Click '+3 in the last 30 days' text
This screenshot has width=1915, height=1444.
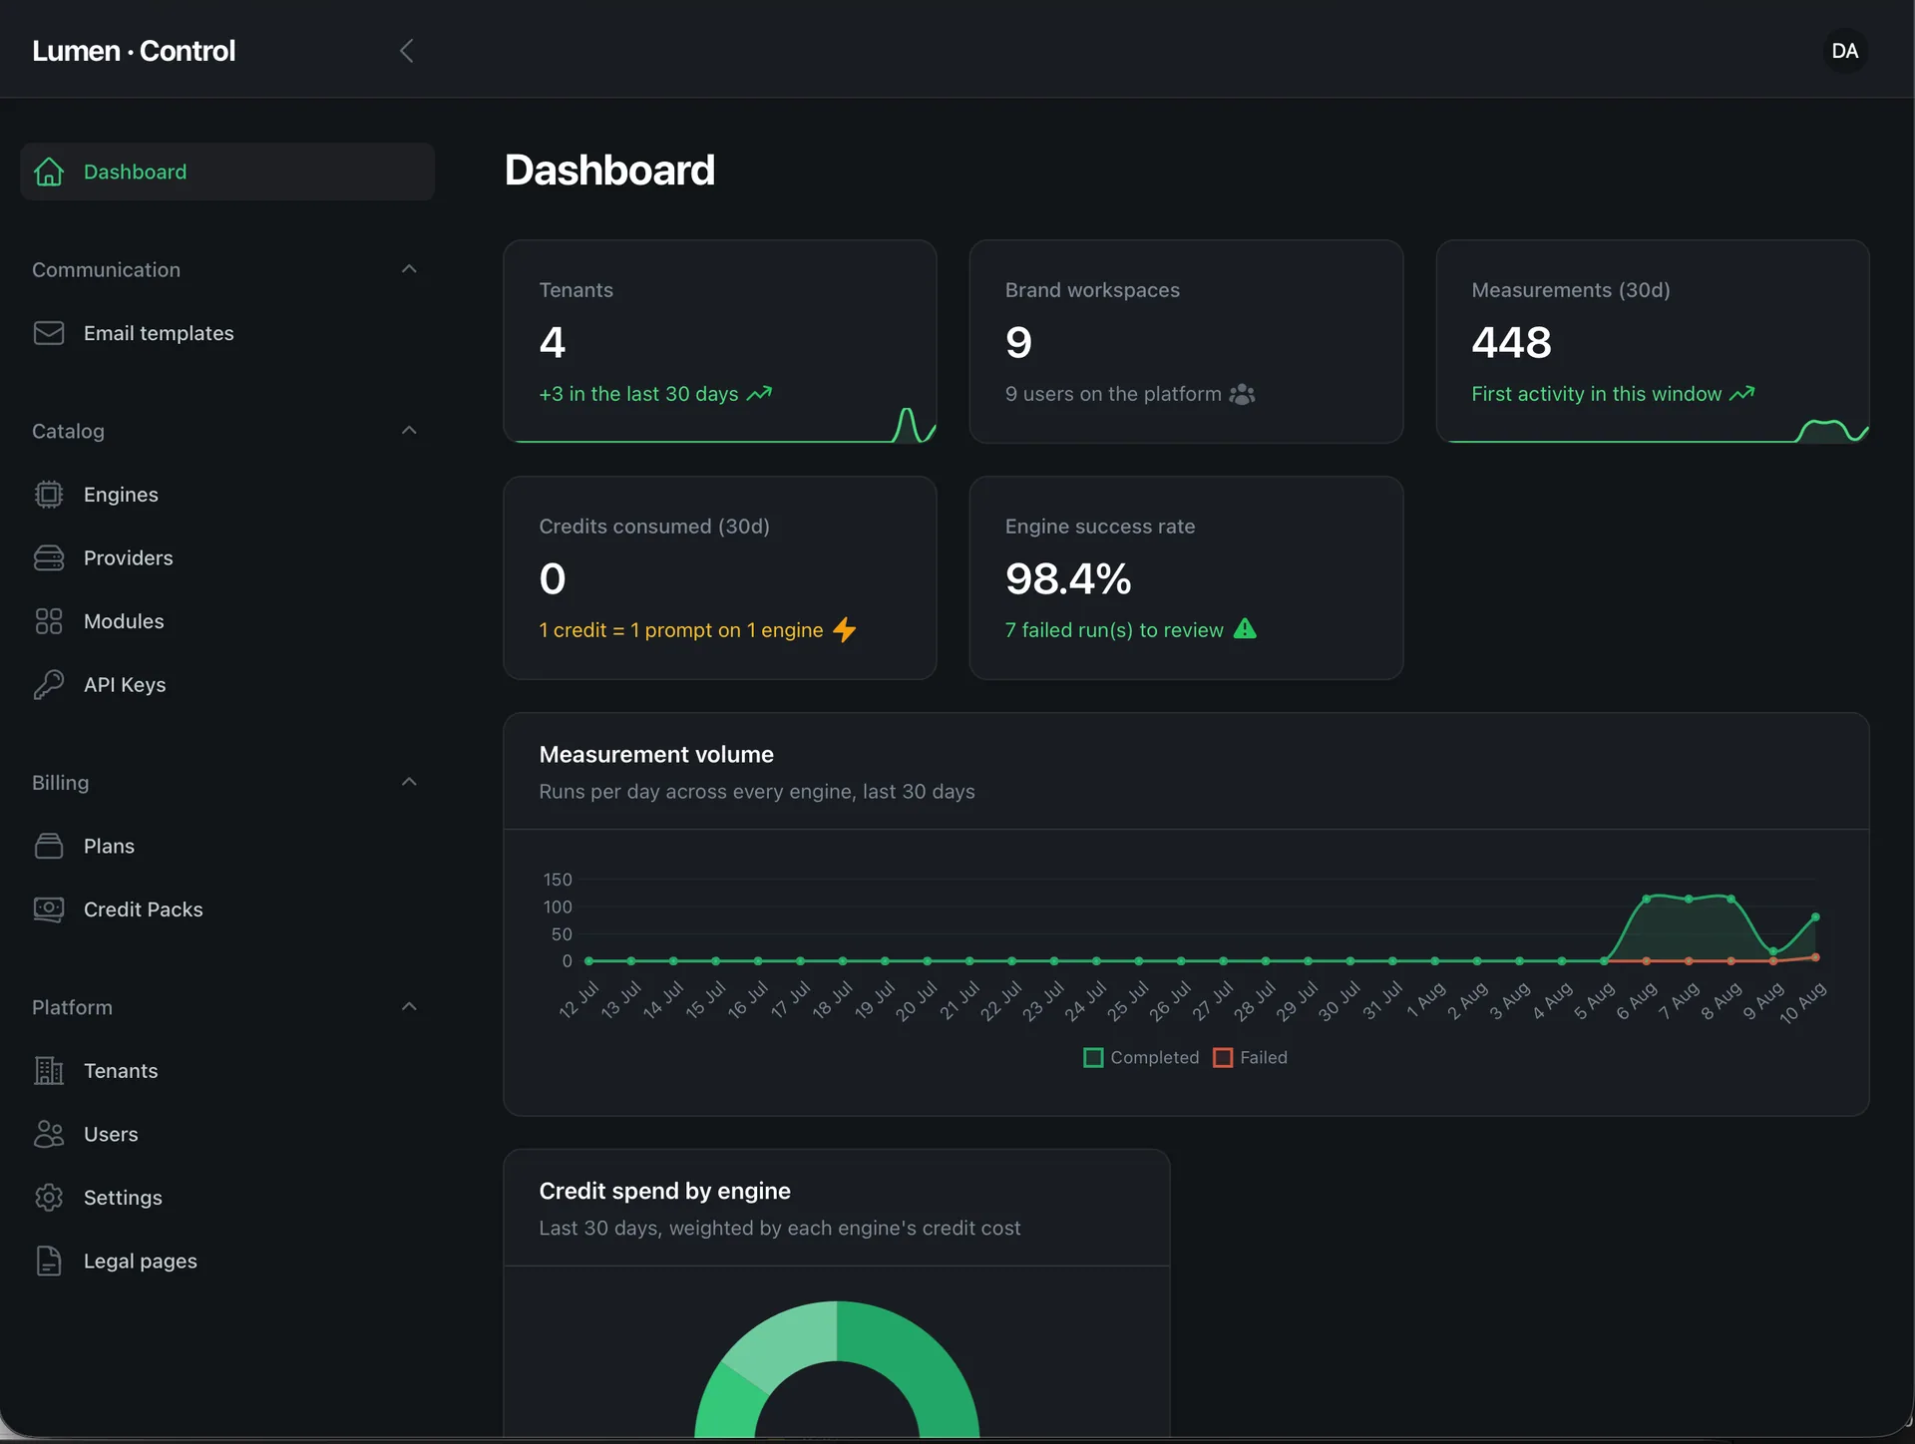tap(638, 394)
